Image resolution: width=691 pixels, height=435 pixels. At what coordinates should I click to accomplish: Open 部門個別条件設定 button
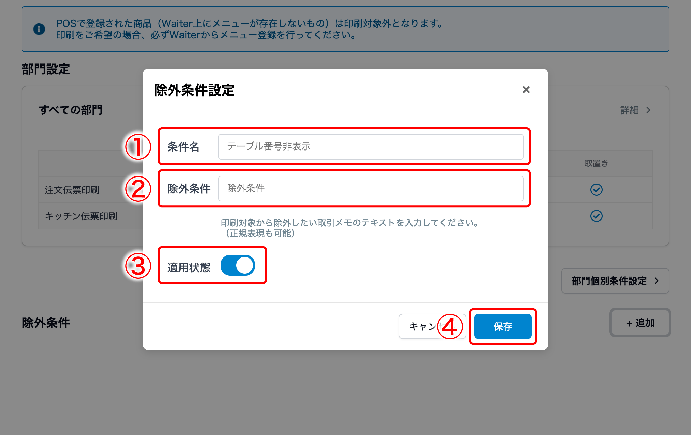point(615,281)
